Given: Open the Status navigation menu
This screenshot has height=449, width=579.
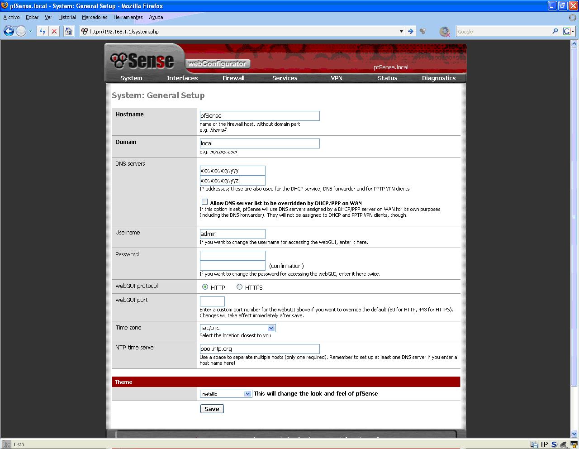Looking at the screenshot, I should pyautogui.click(x=387, y=78).
